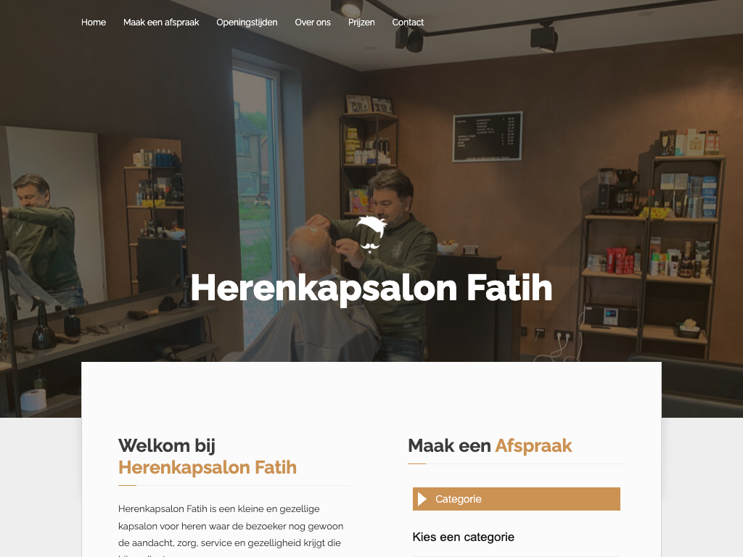
Task: Click the orange underline under Maak een
Action: (417, 463)
